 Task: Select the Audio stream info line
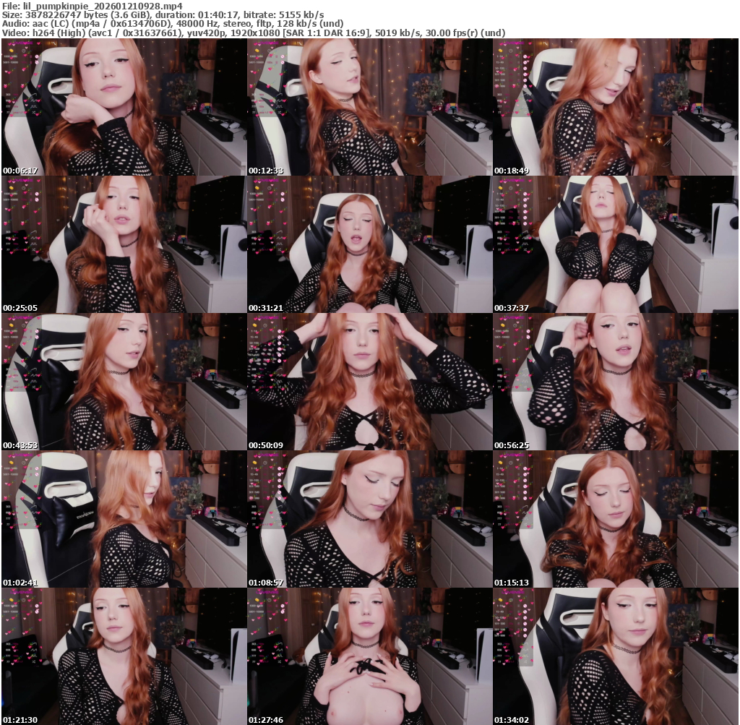(172, 24)
